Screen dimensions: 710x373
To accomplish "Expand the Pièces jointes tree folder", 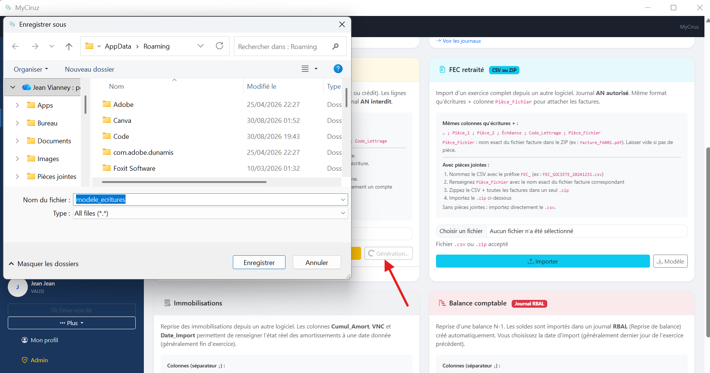I will (17, 177).
